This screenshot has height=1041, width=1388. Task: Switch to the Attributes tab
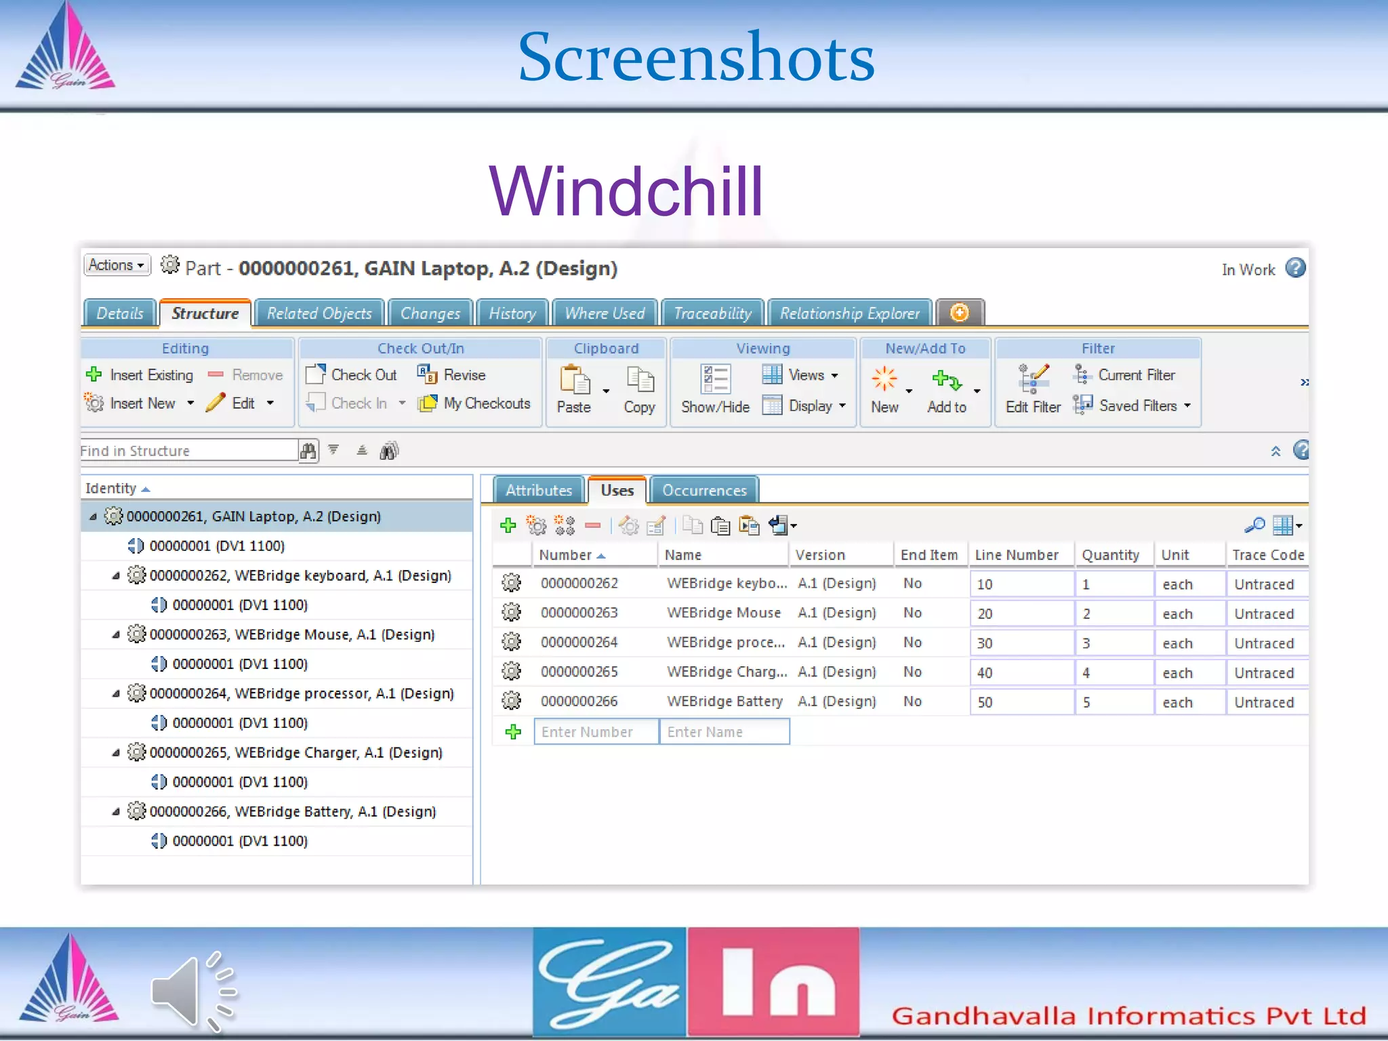click(x=539, y=491)
